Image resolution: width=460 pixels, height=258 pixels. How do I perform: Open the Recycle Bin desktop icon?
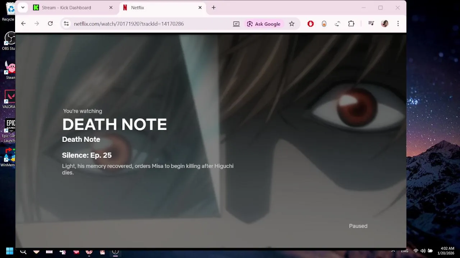click(9, 11)
